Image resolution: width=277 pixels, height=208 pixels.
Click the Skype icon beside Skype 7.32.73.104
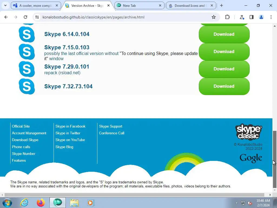[x=27, y=86]
